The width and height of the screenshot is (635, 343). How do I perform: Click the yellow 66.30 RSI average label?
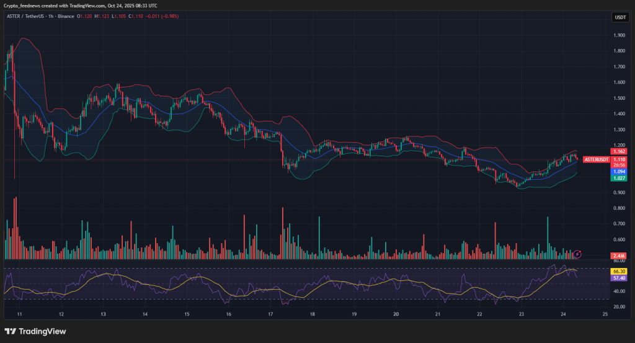click(x=618, y=271)
